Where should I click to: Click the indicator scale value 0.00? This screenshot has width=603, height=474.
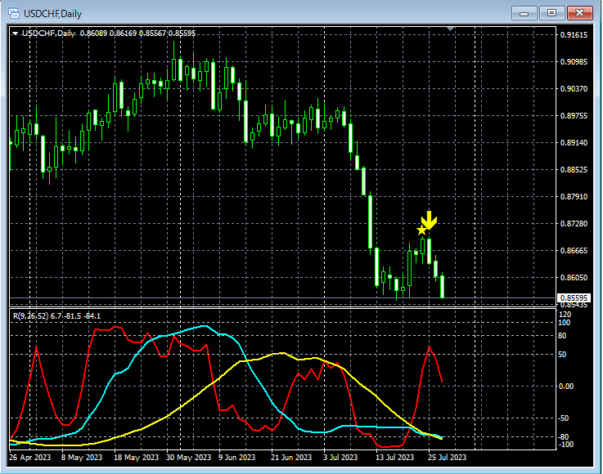click(566, 386)
